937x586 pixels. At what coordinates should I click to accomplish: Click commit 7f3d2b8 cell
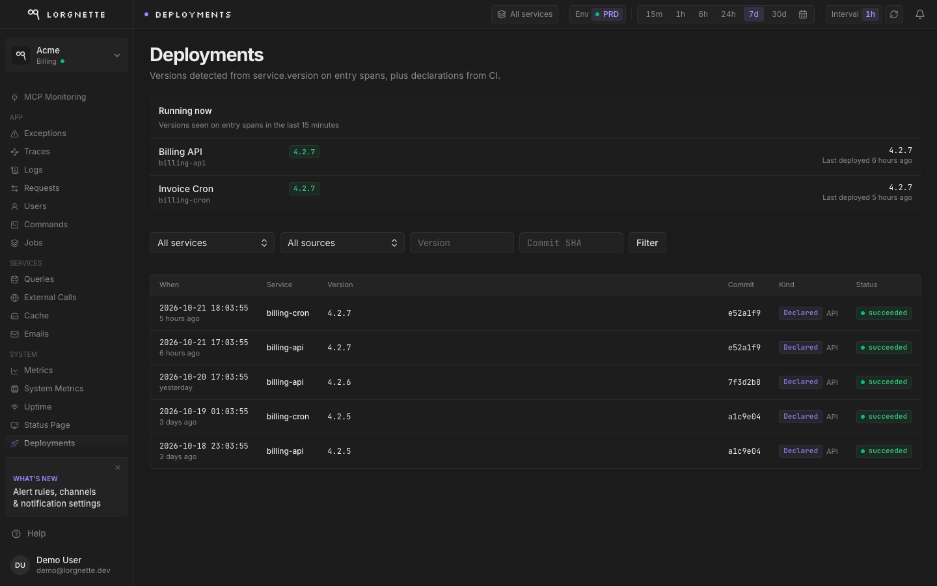click(744, 382)
